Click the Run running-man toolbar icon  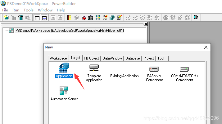click(x=180, y=18)
